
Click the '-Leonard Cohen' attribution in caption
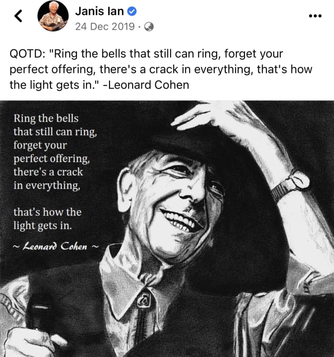(x=146, y=85)
